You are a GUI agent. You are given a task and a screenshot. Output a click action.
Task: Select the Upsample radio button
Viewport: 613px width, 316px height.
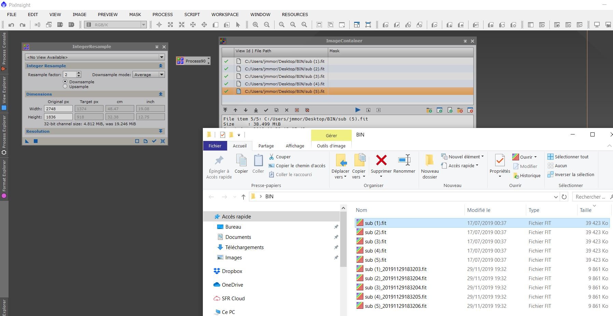[x=65, y=87]
